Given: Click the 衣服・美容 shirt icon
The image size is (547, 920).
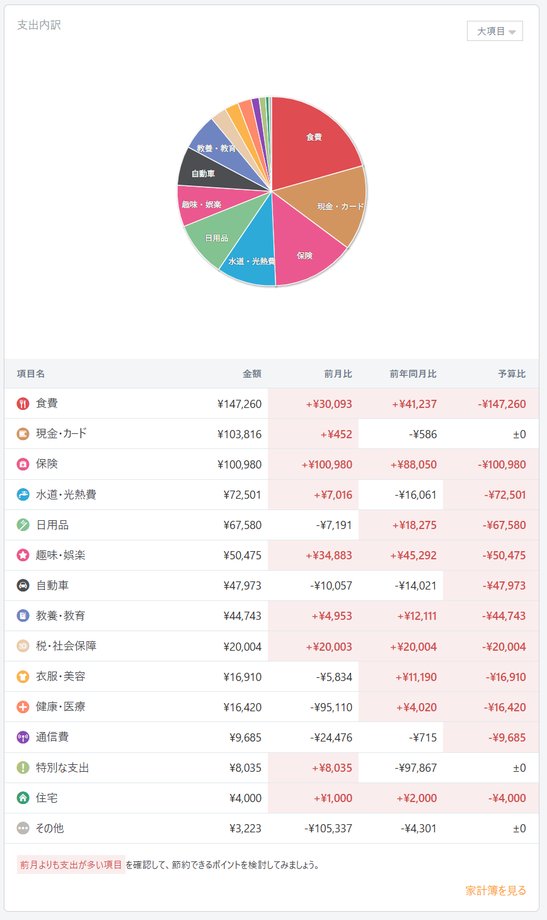Looking at the screenshot, I should [23, 677].
